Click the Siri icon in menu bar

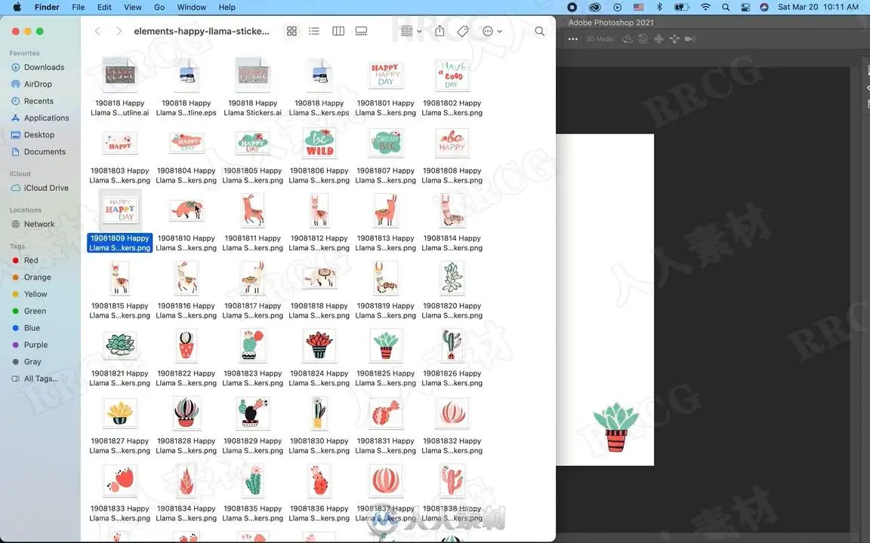coord(764,8)
